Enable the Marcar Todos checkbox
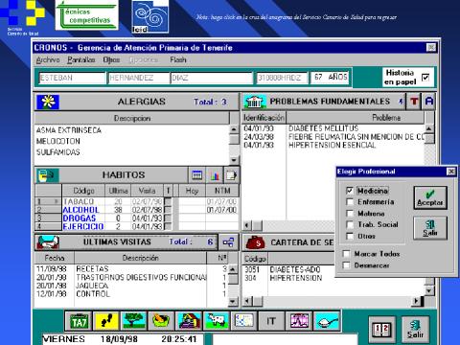This screenshot has width=460, height=345. 346,254
